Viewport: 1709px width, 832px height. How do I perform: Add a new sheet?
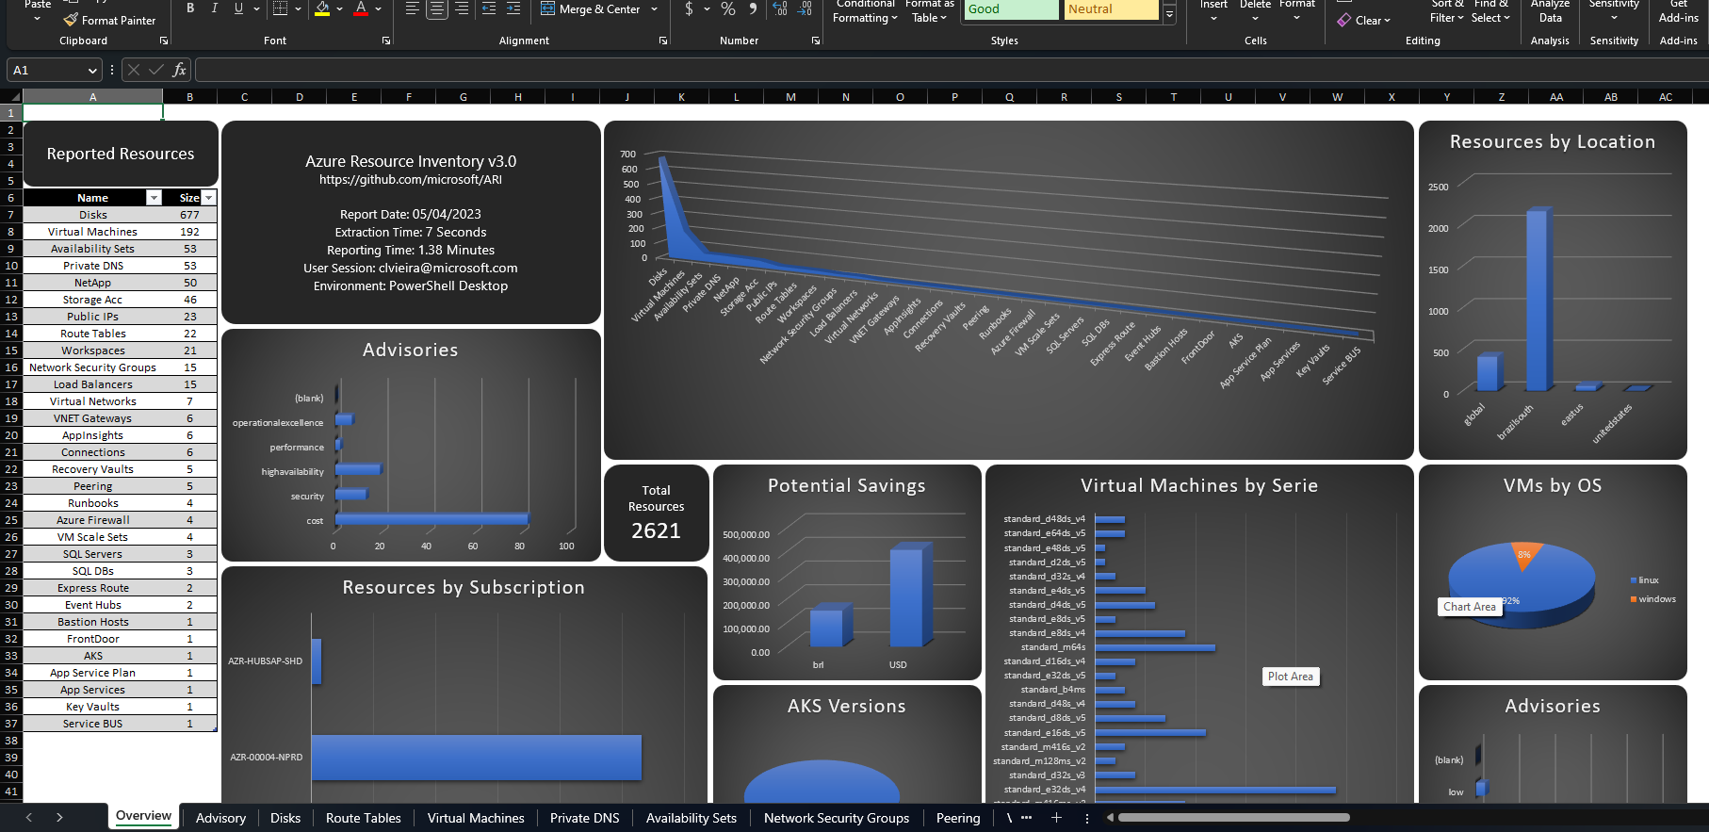pyautogui.click(x=1056, y=818)
